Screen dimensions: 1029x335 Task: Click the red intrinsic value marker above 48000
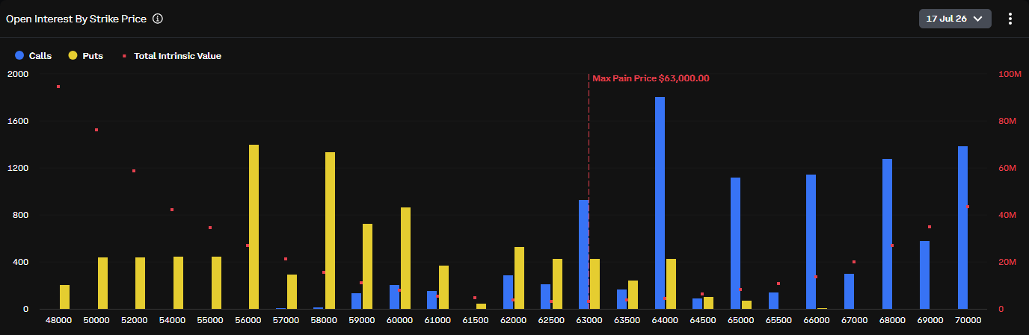[58, 87]
